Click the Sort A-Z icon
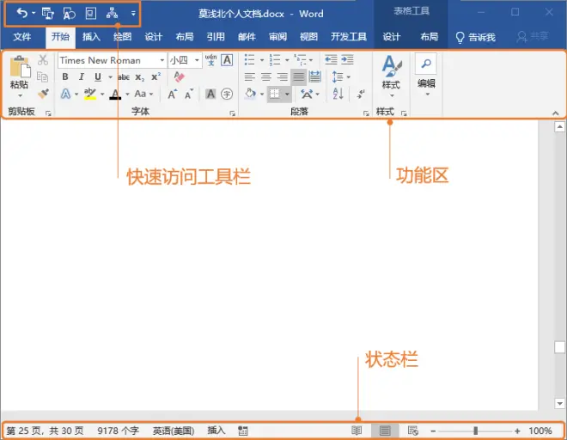This screenshot has width=567, height=440. coord(338,94)
